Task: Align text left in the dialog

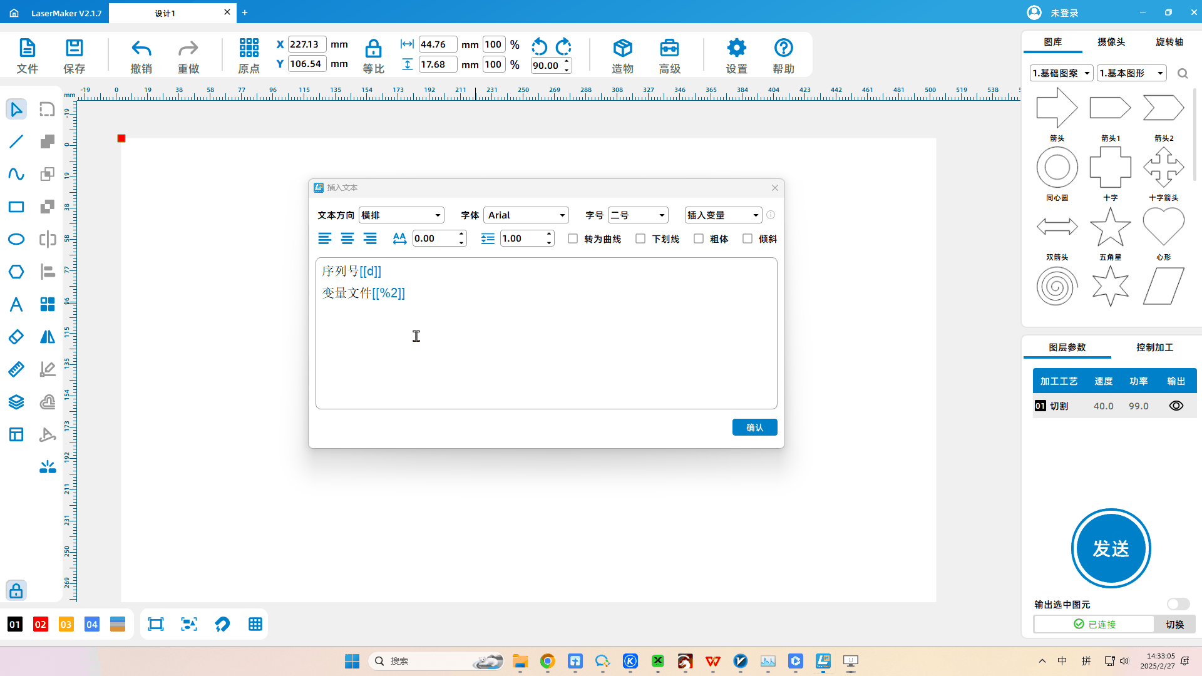Action: (324, 238)
